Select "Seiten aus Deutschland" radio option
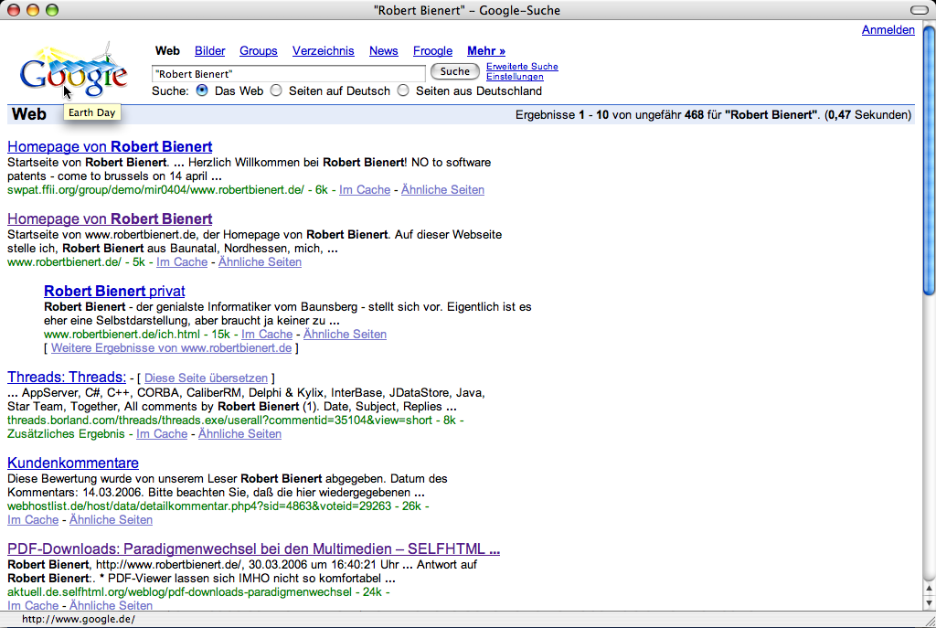The height and width of the screenshot is (628, 936). coord(403,90)
